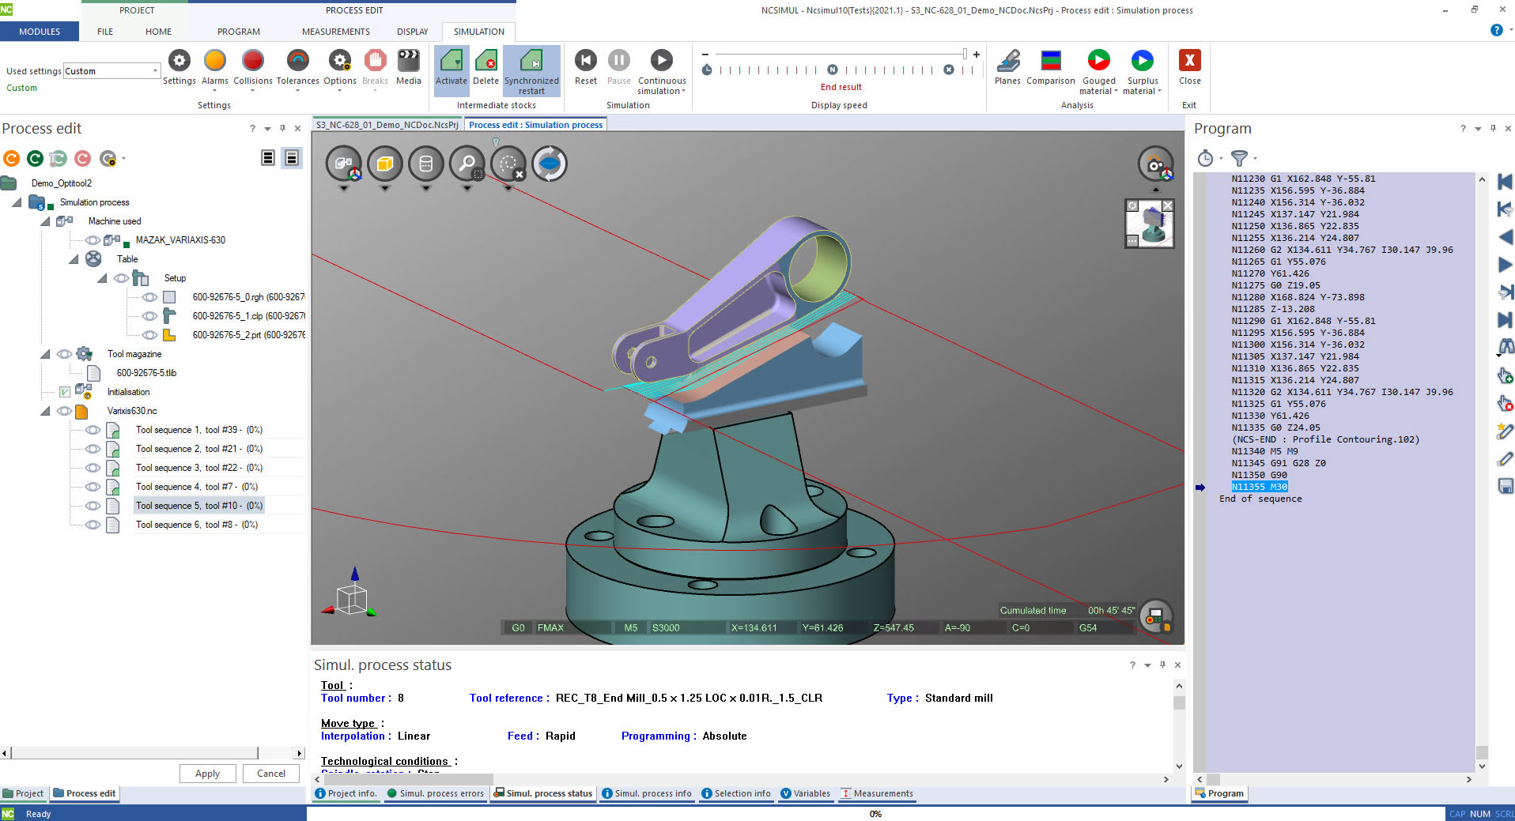Open the Simul. process errors tab

point(435,793)
